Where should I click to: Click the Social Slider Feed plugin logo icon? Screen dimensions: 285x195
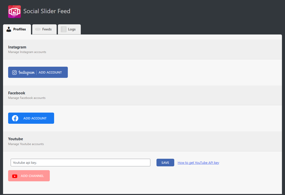click(x=14, y=11)
